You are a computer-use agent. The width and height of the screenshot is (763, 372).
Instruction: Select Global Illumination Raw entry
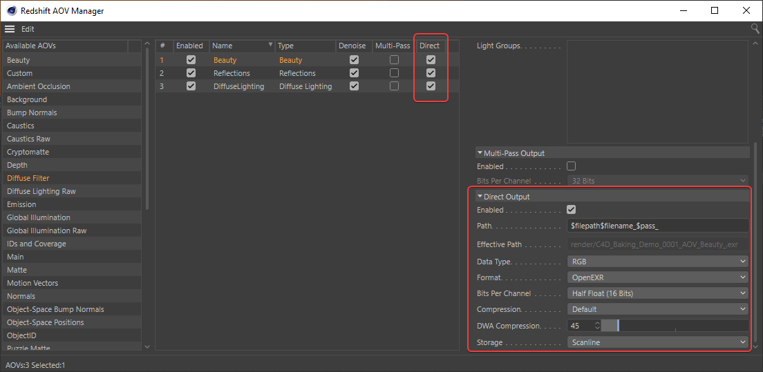[x=72, y=231]
